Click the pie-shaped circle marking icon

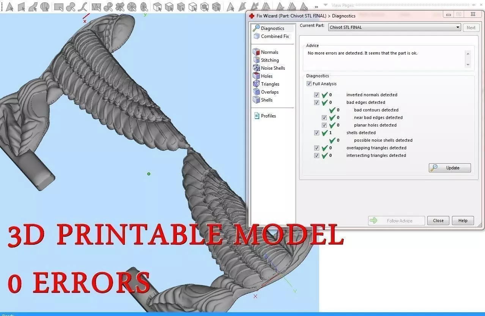click(x=132, y=6)
